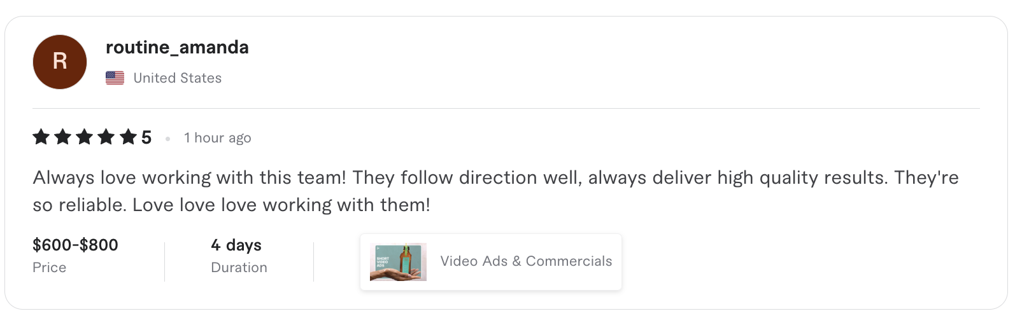This screenshot has width=1022, height=316.
Task: Click the rating number 5
Action: click(146, 137)
